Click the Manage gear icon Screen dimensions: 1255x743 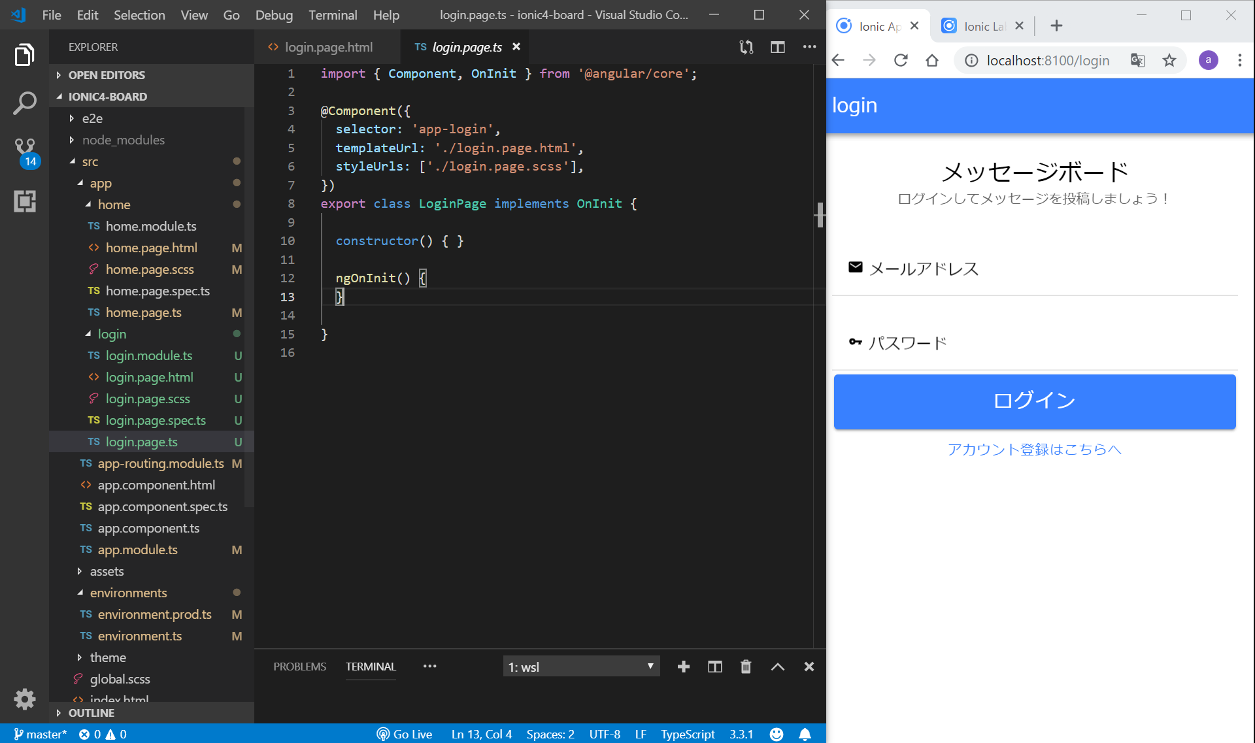click(x=24, y=699)
